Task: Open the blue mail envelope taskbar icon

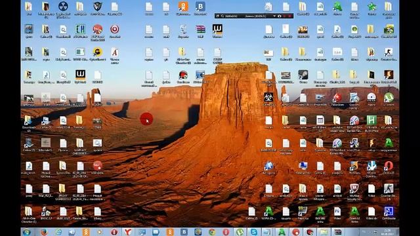Action: [x=156, y=232]
